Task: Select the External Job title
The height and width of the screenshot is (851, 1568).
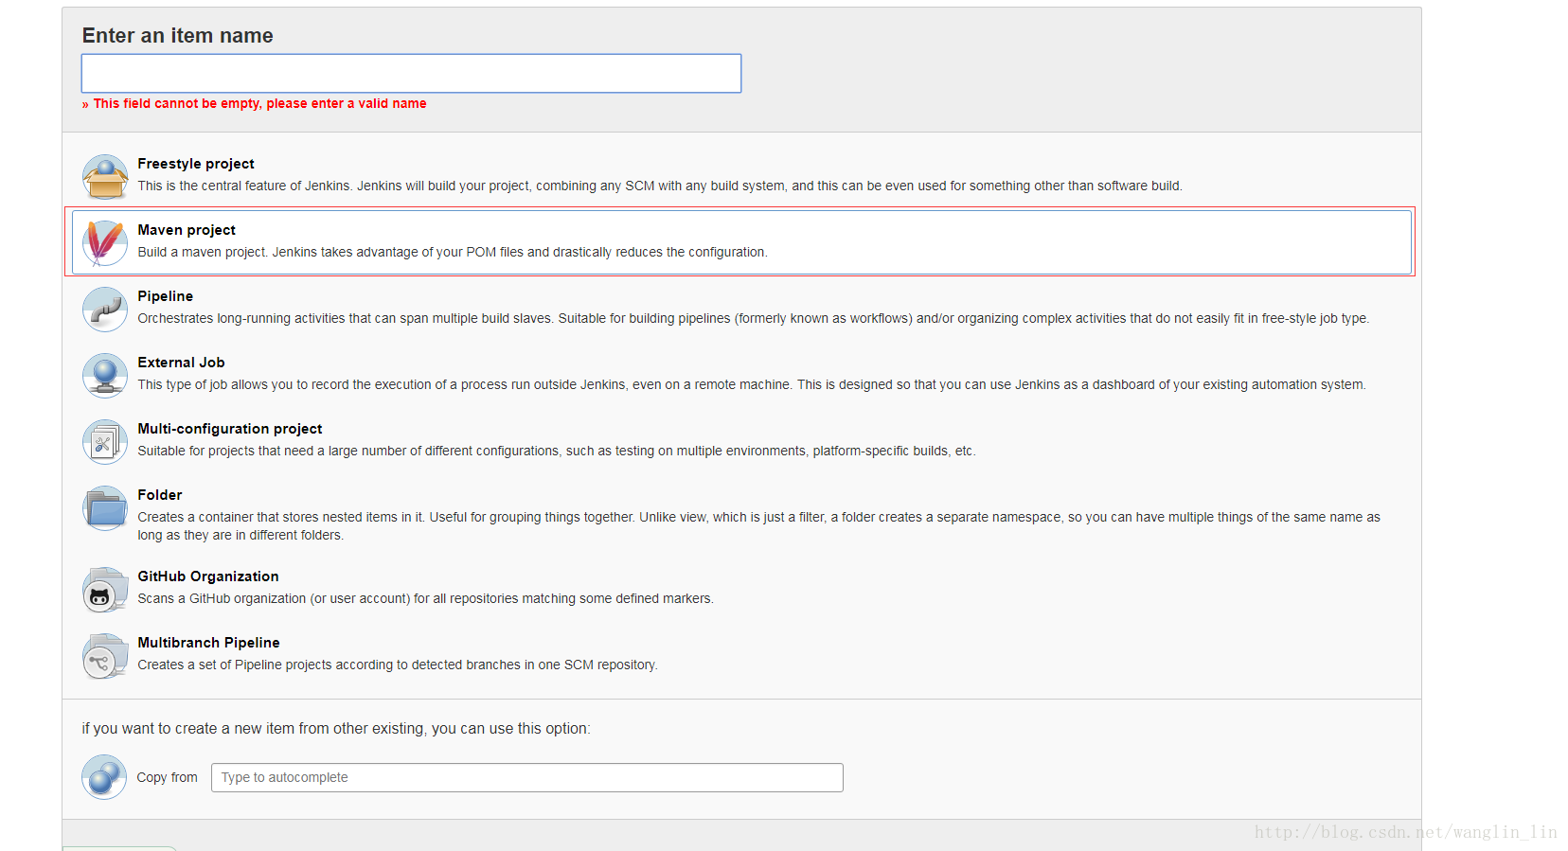Action: (181, 363)
